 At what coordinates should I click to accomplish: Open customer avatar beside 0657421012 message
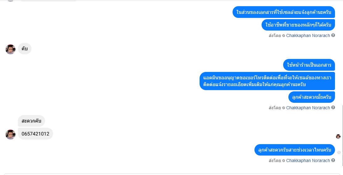[10, 134]
